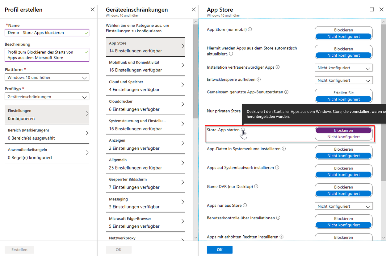Block Apps auf Systemlaufwerk installieren
Screen dimensions: 386x256
[x=343, y=168]
